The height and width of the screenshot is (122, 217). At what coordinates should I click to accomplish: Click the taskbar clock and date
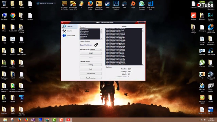pyautogui.click(x=211, y=120)
